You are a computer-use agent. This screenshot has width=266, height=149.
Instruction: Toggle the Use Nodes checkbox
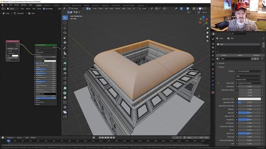click(x=44, y=9)
